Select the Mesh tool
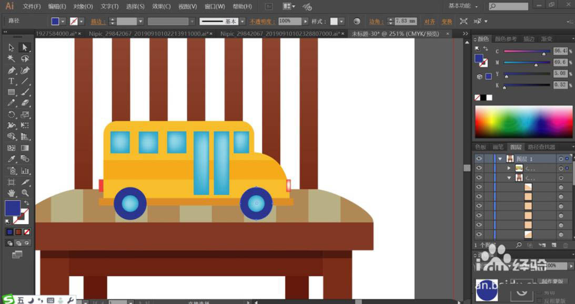The width and height of the screenshot is (575, 304). pos(12,148)
